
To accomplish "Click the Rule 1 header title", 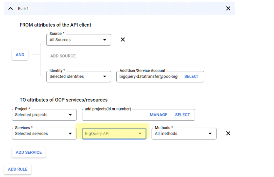I will point(23,9).
